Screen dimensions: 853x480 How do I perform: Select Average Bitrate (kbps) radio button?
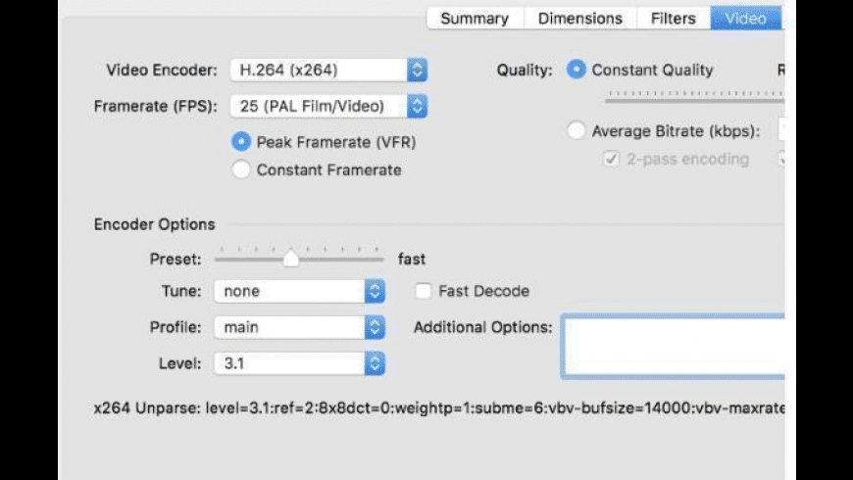coord(577,131)
